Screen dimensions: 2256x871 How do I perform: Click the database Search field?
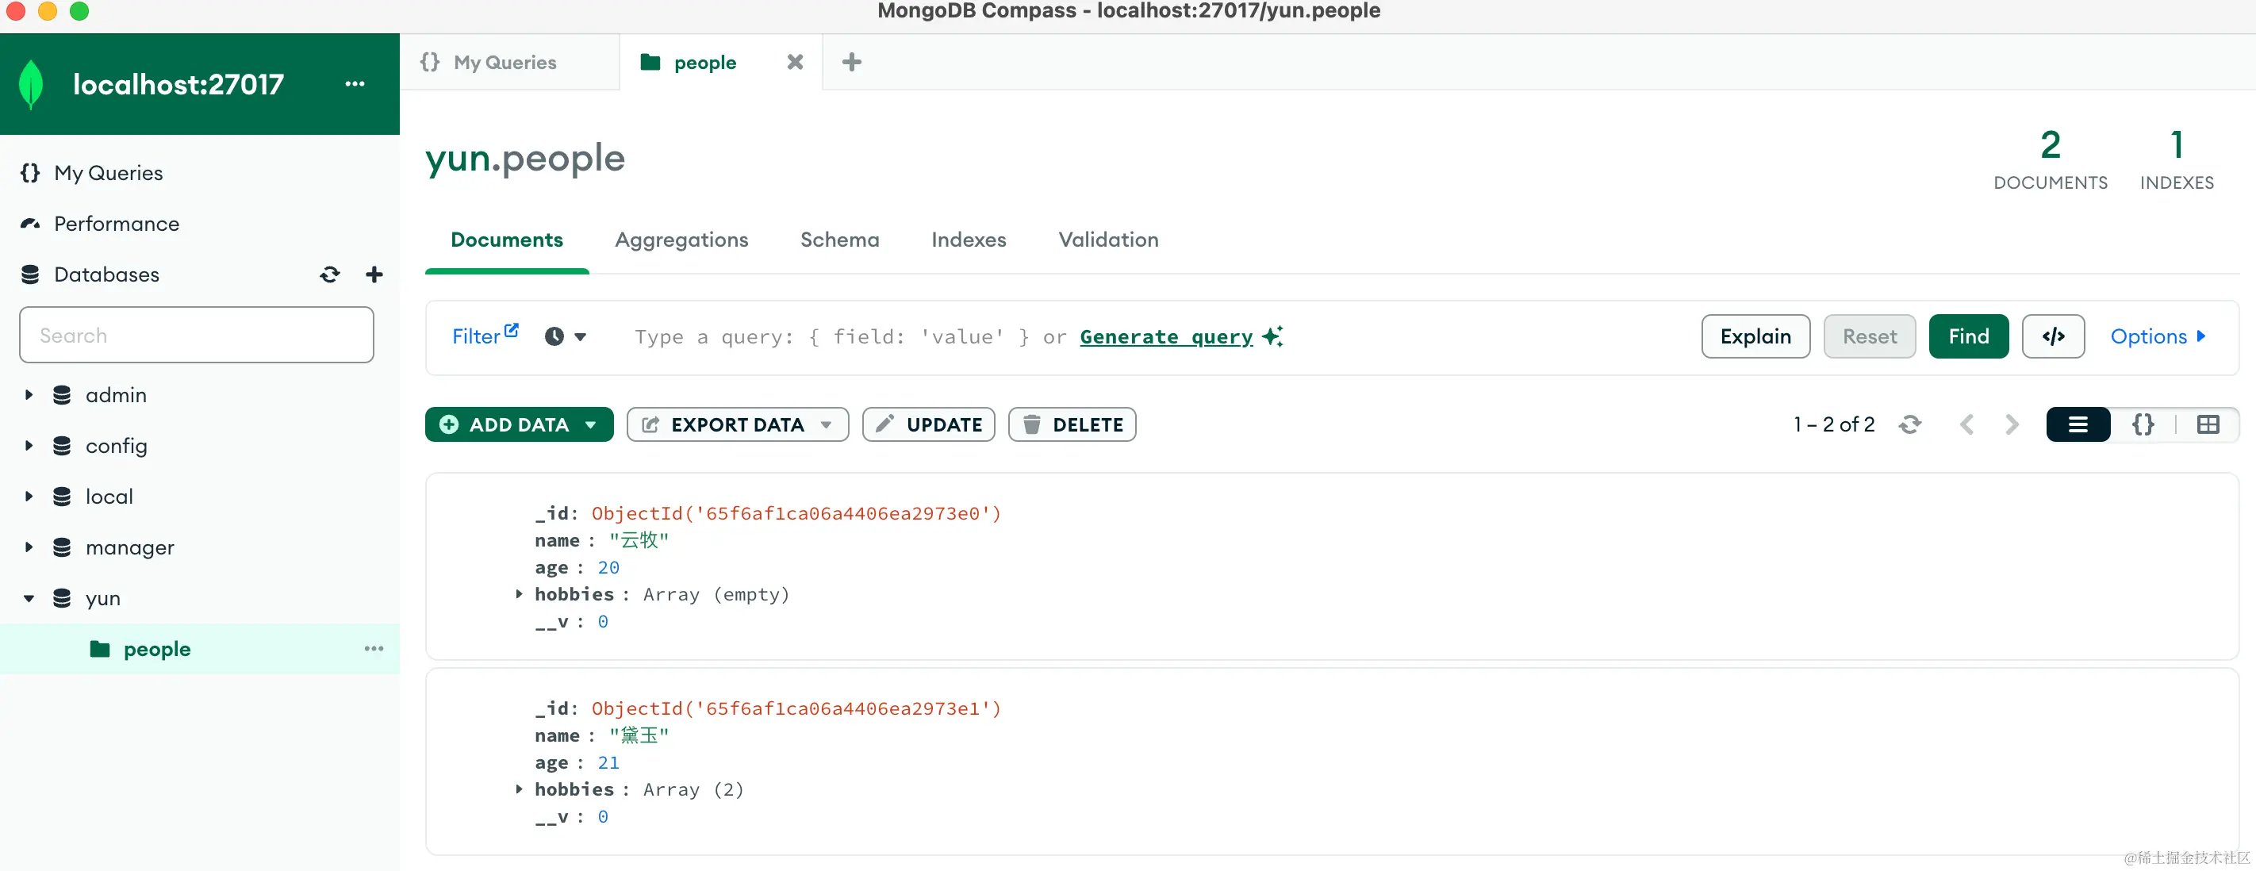click(197, 336)
